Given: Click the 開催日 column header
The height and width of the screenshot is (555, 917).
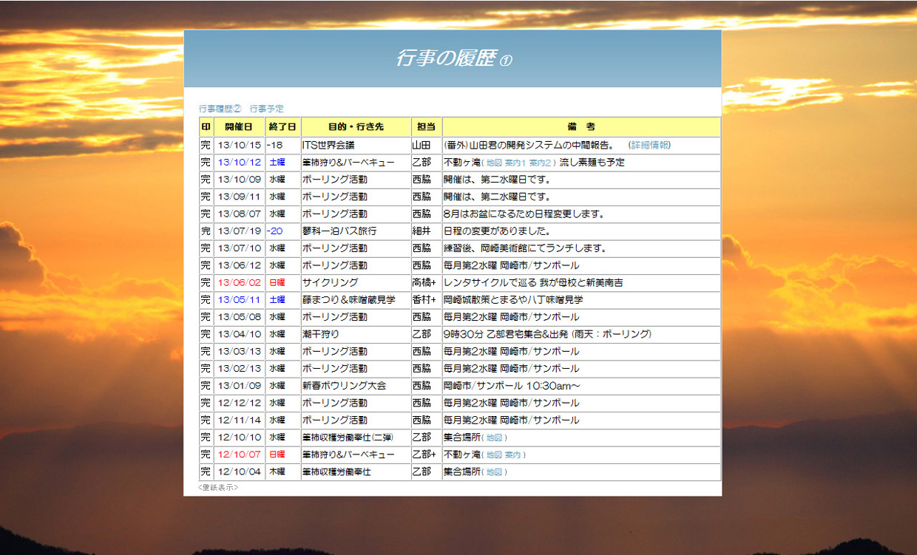Looking at the screenshot, I should pos(239,127).
